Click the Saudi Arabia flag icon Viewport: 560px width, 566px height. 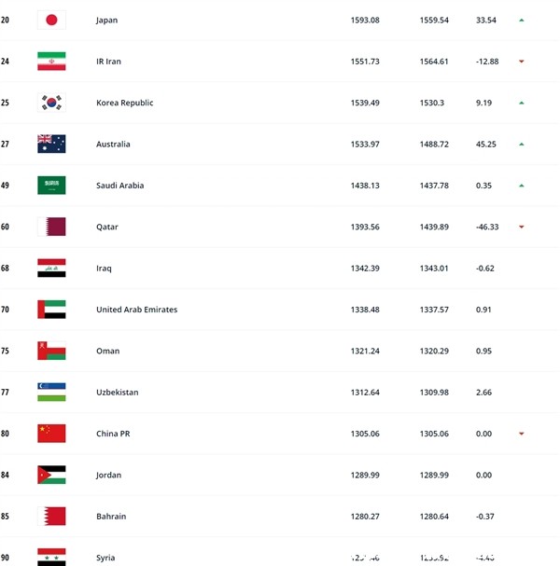point(51,186)
